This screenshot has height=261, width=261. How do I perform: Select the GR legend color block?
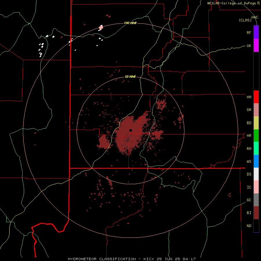(x=256, y=110)
